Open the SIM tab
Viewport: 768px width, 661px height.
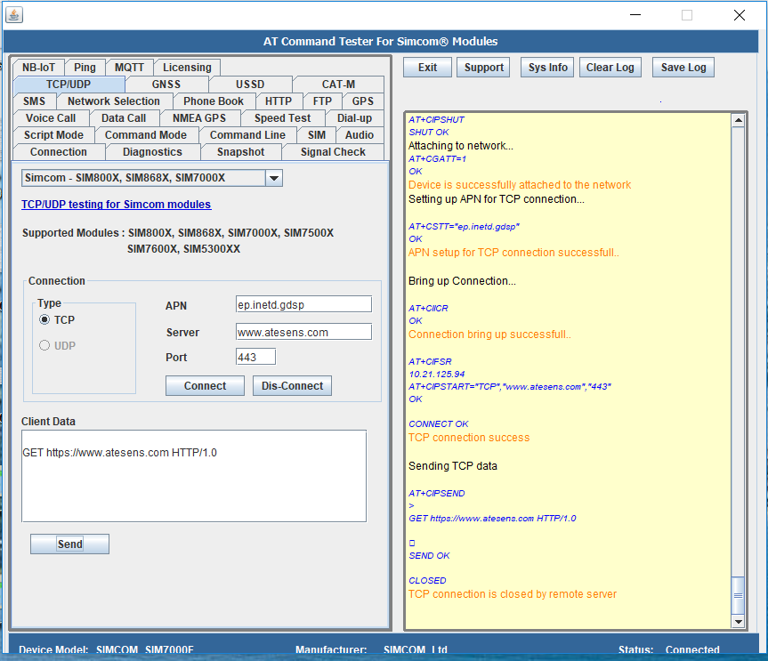point(317,134)
